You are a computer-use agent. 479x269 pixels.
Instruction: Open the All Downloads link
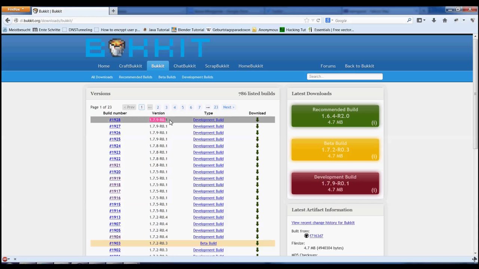pyautogui.click(x=102, y=77)
